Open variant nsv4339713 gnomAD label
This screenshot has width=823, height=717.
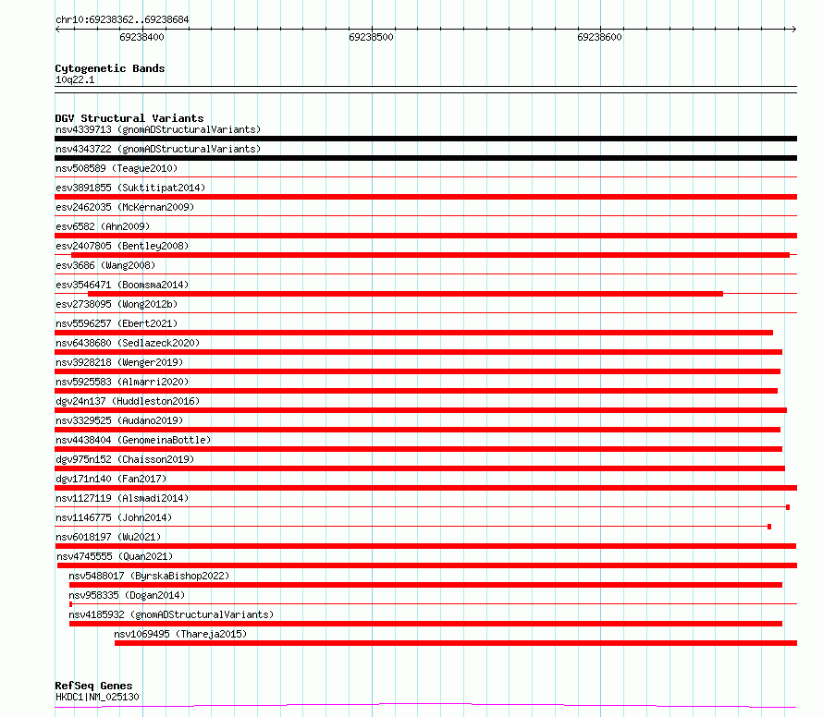click(x=158, y=129)
